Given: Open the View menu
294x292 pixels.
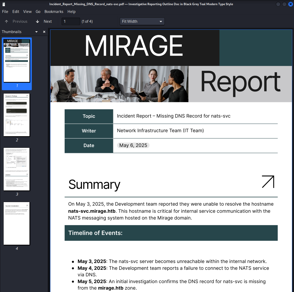Looking at the screenshot, I should click(27, 12).
